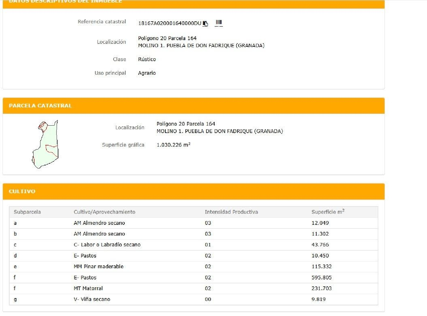Click the surface value 10.450 for Pastos

pyautogui.click(x=320, y=256)
